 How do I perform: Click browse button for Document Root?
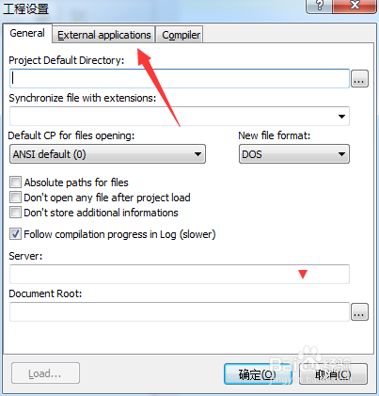coord(359,312)
